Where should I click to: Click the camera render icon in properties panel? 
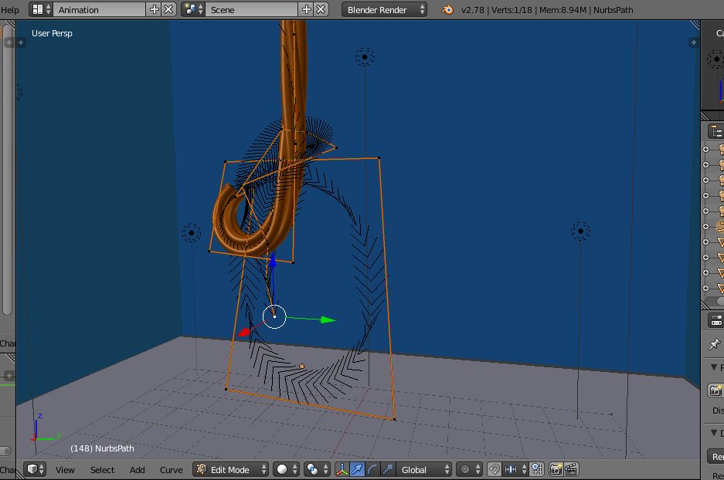[x=716, y=390]
